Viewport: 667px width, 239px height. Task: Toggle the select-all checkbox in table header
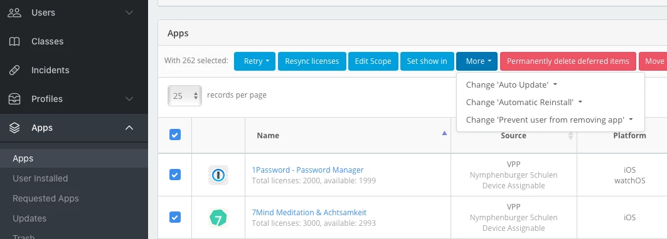175,135
